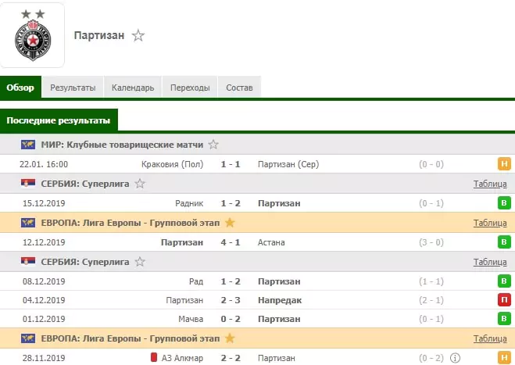The height and width of the screenshot is (365, 515).
Task: Open Таблица link for Лига Европы above АЗ Алкмар
Action: 490,338
